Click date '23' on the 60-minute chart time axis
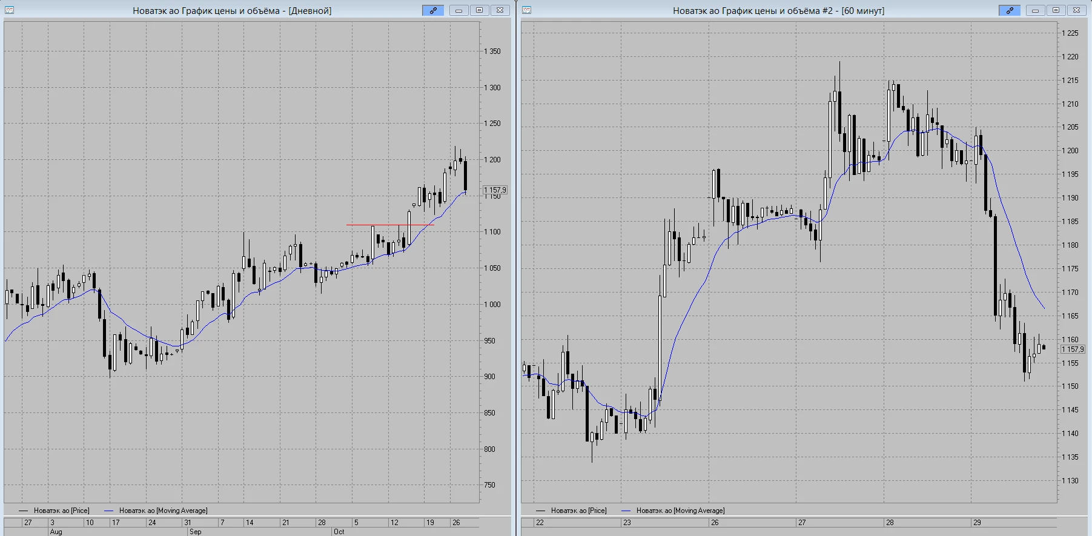Viewport: 1092px width, 536px height. click(627, 523)
